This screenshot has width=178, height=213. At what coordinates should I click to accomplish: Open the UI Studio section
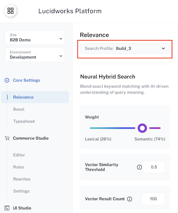tap(22, 208)
